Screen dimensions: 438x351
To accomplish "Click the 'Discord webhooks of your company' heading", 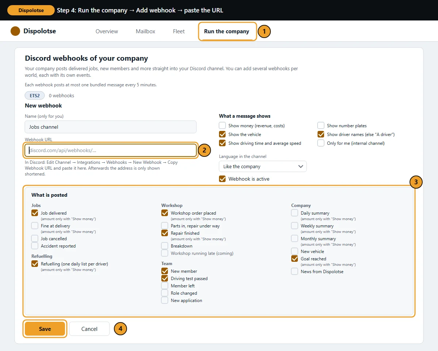I will click(x=87, y=58).
